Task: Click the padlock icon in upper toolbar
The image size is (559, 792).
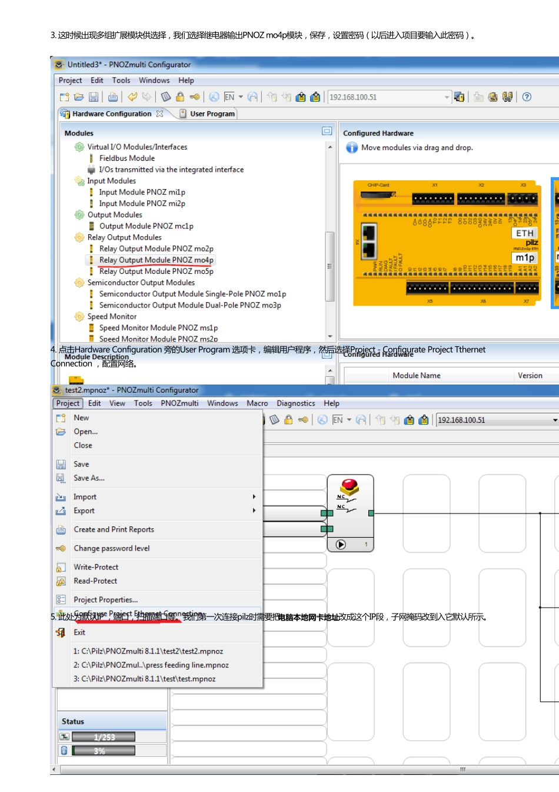Action: [180, 97]
